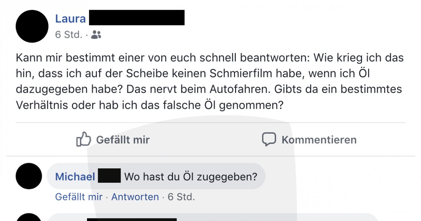
Task: Open the partially visible avatar of the last comment
Action: 29,217
